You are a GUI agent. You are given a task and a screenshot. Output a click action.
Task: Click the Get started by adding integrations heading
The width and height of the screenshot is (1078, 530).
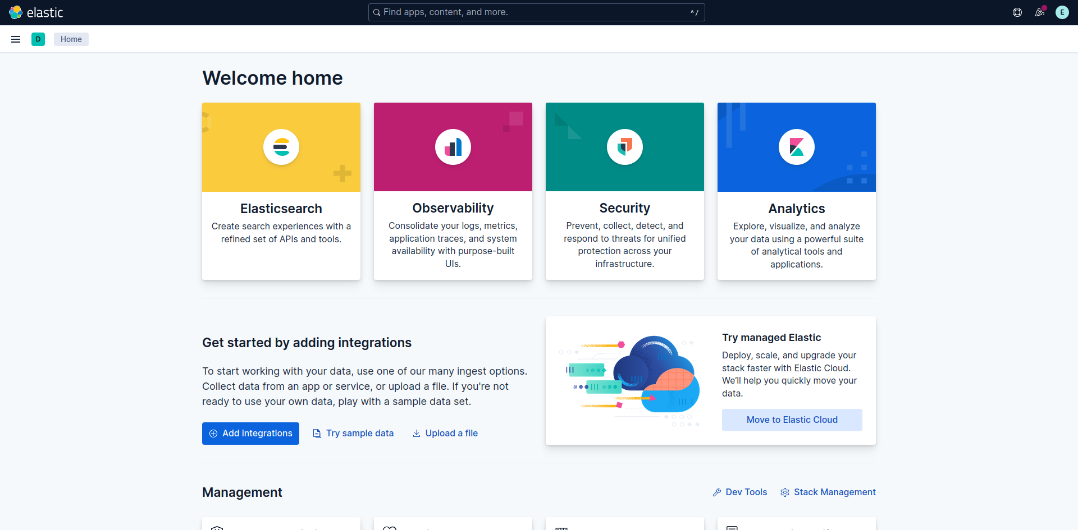pos(307,343)
